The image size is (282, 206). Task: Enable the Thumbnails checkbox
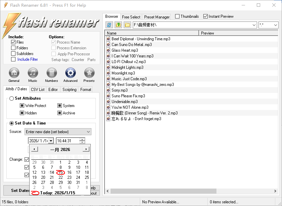(x=177, y=16)
